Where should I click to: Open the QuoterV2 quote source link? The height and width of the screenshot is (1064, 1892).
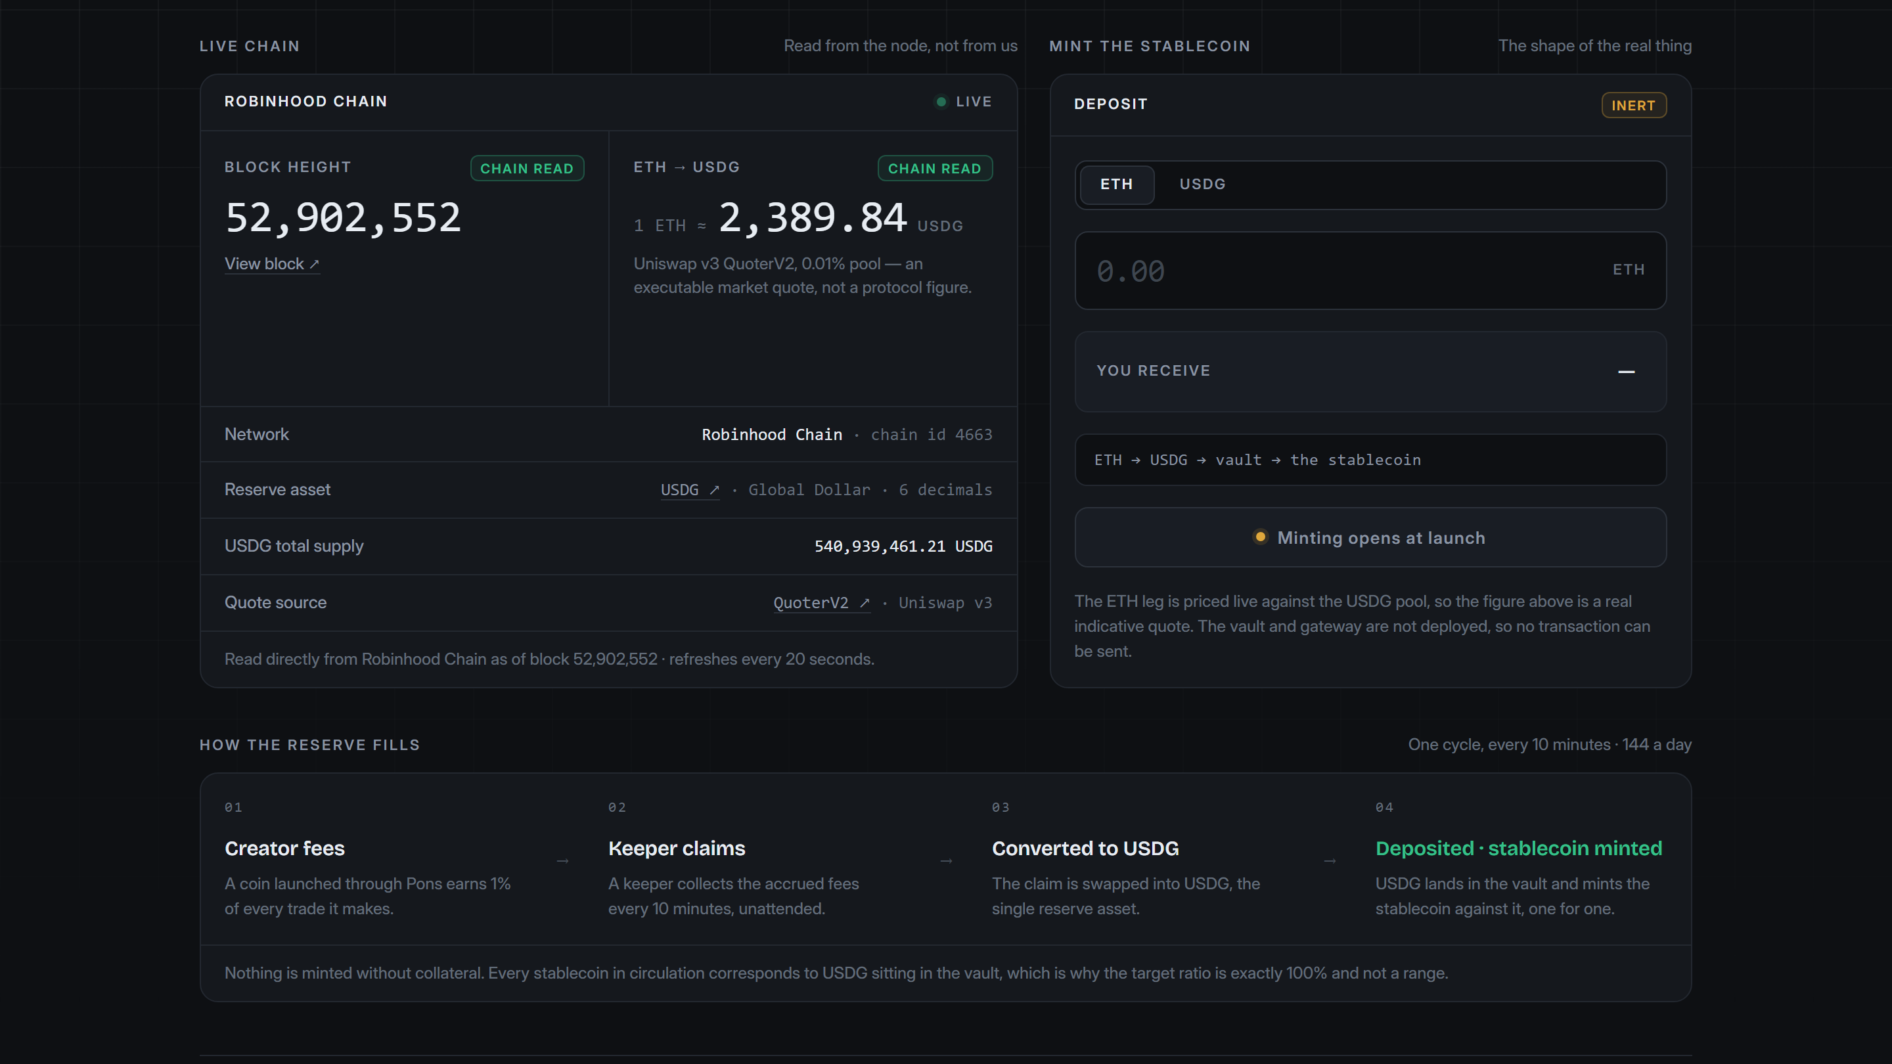coord(821,603)
